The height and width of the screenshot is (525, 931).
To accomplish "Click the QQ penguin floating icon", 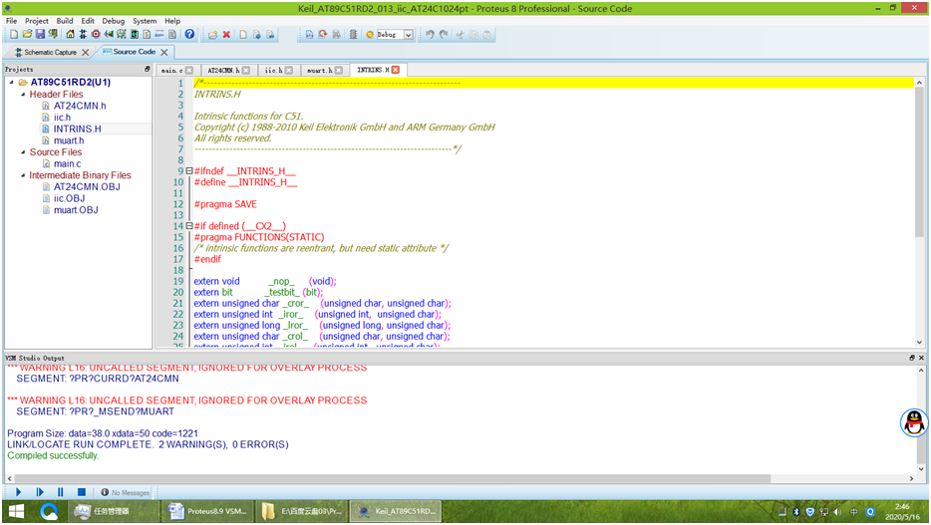I will 914,423.
